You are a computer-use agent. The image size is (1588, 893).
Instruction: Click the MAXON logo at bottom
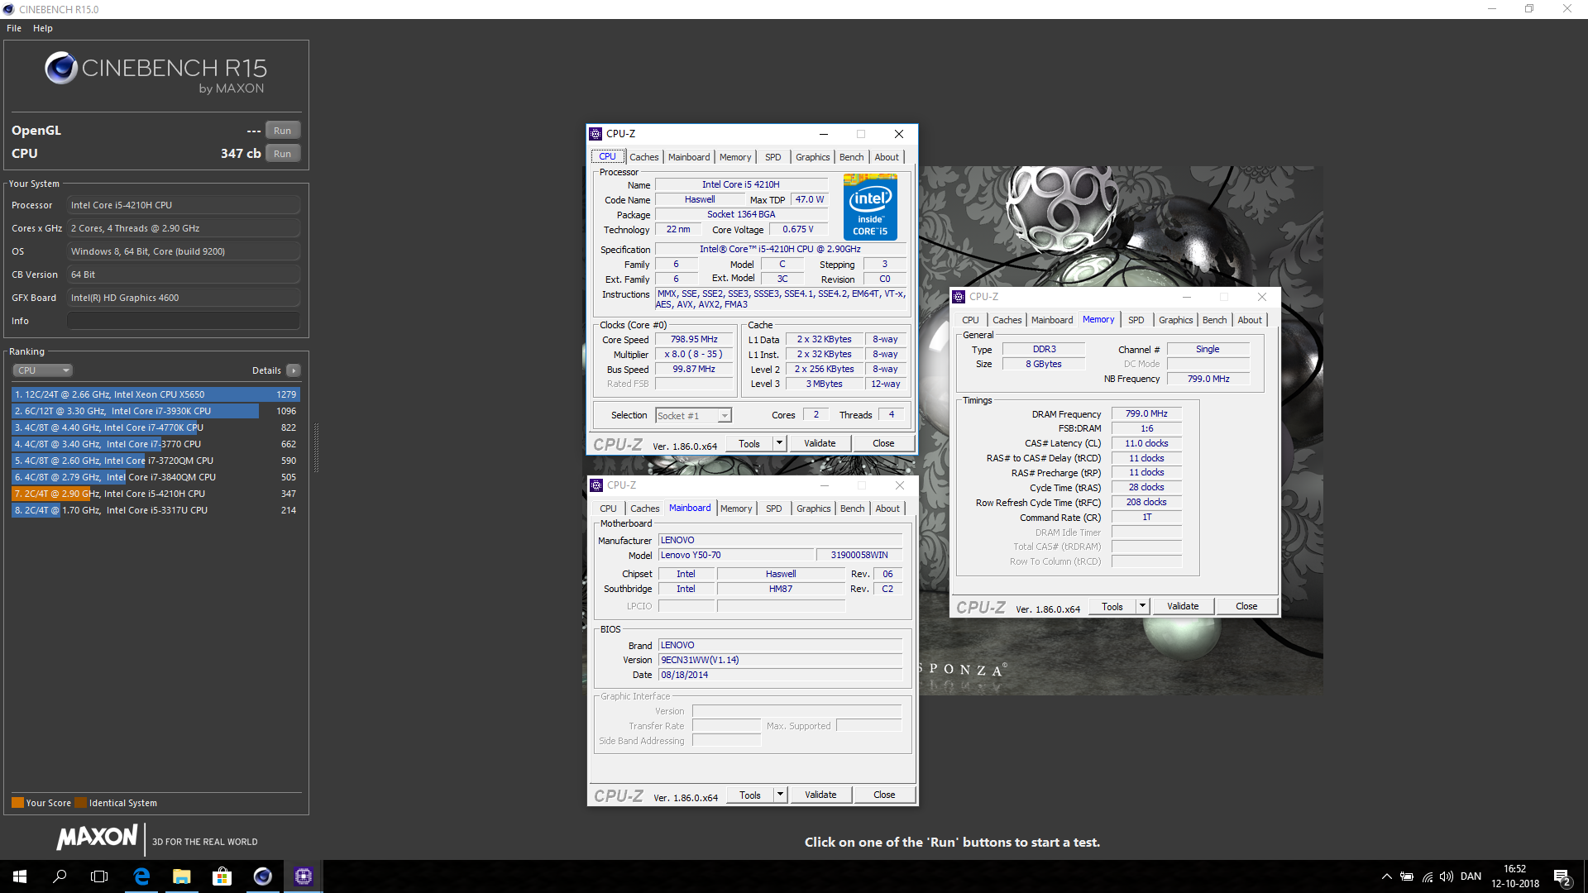97,837
